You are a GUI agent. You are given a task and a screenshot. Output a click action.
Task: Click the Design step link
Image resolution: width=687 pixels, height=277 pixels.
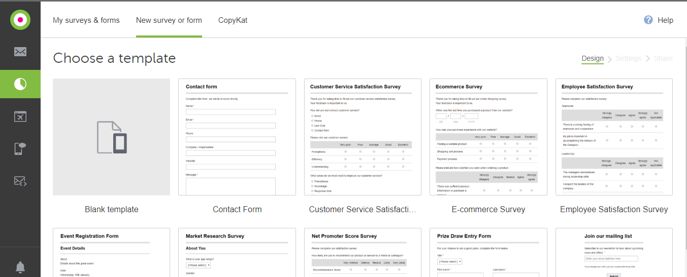tap(593, 58)
